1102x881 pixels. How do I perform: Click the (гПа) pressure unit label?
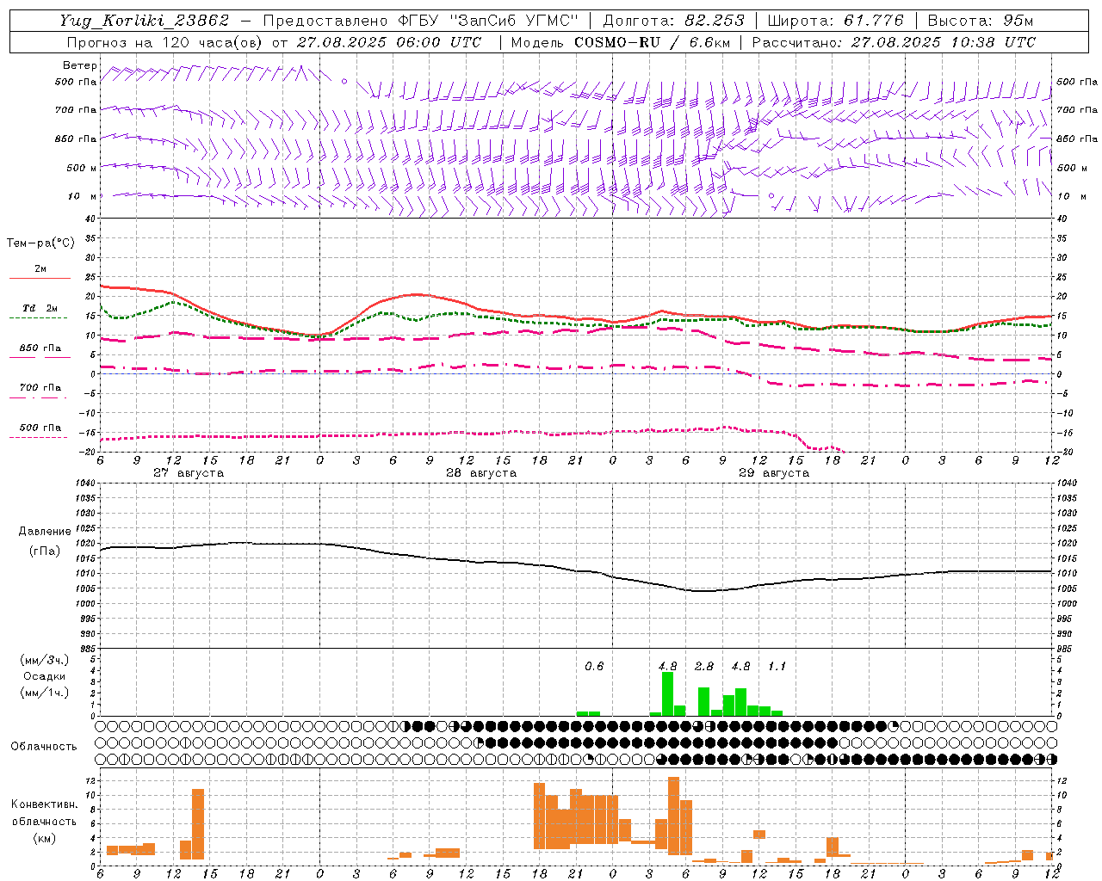pos(45,551)
